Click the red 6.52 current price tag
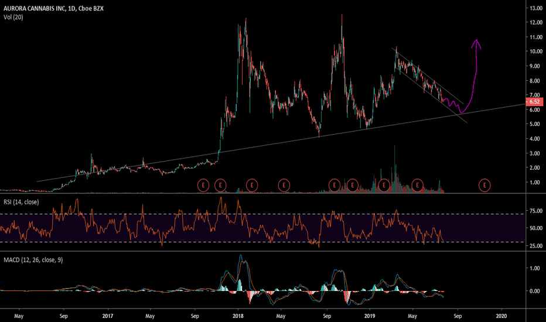546x322 pixels. tap(534, 102)
